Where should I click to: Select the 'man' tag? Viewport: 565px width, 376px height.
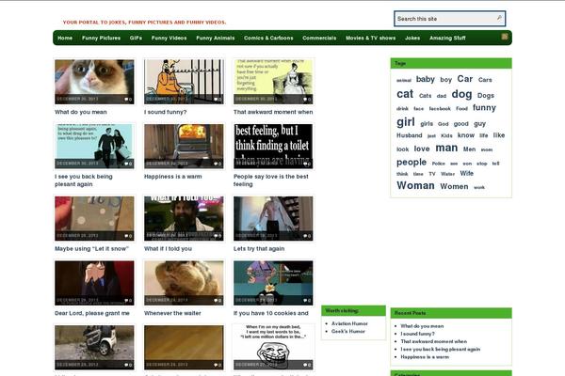click(x=446, y=148)
